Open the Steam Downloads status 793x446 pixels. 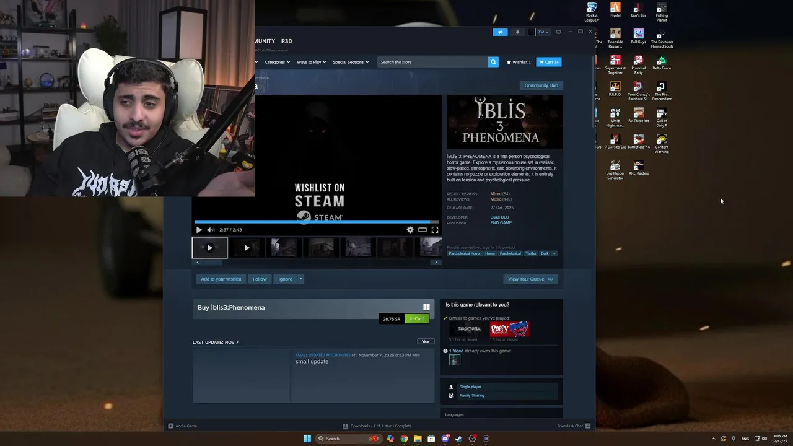tap(377, 426)
